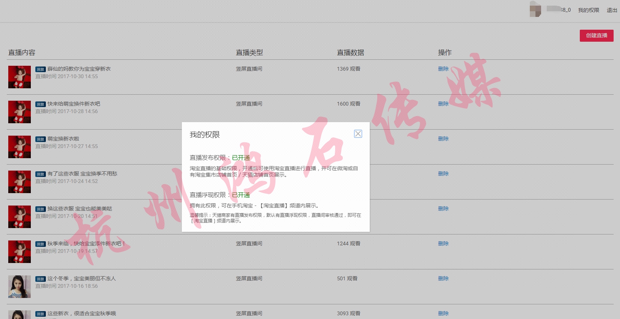Click 已开通 status beside 直播浮现权限
This screenshot has height=319, width=620.
(241, 195)
